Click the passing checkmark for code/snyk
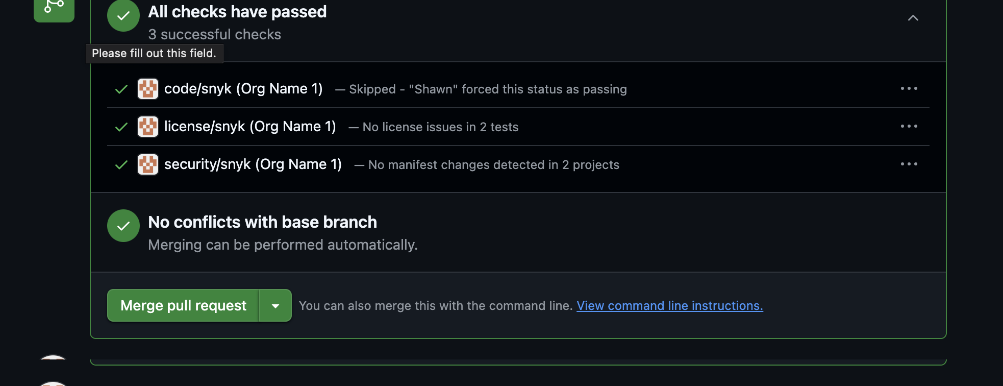The image size is (1003, 386). point(121,89)
